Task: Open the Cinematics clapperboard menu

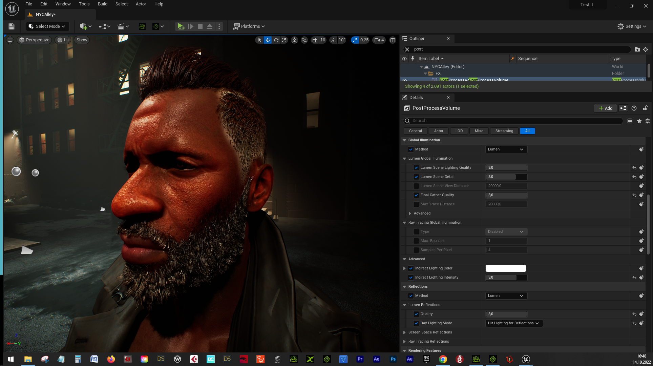Action: pos(123,26)
